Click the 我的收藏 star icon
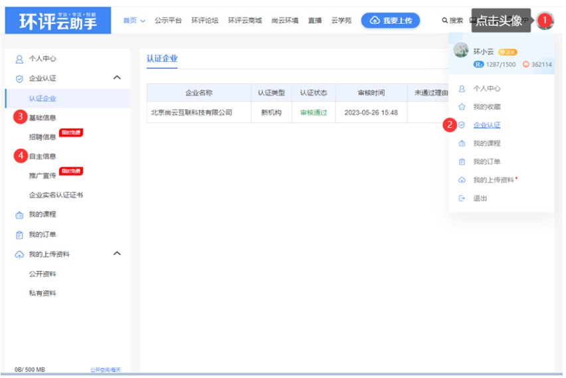 [462, 107]
